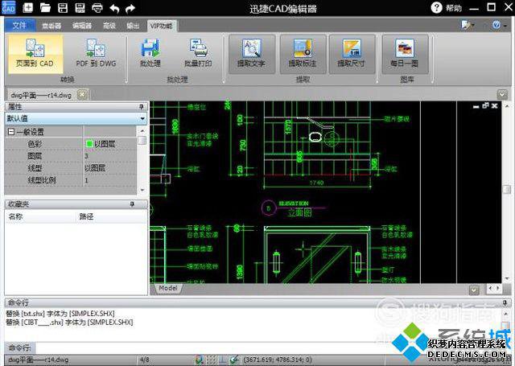Toggle the snap icon in status bar
Screen dimensions: 515x366
click(200, 360)
